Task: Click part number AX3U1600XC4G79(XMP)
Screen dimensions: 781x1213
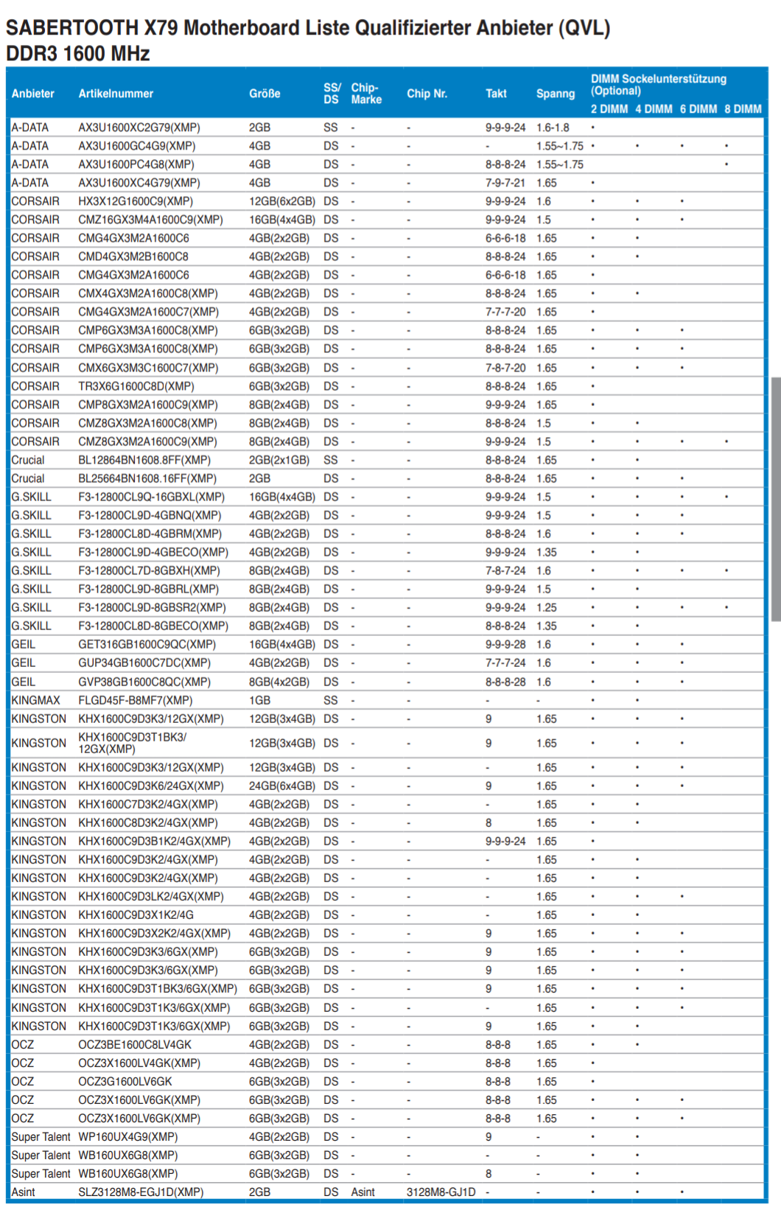Action: [139, 183]
